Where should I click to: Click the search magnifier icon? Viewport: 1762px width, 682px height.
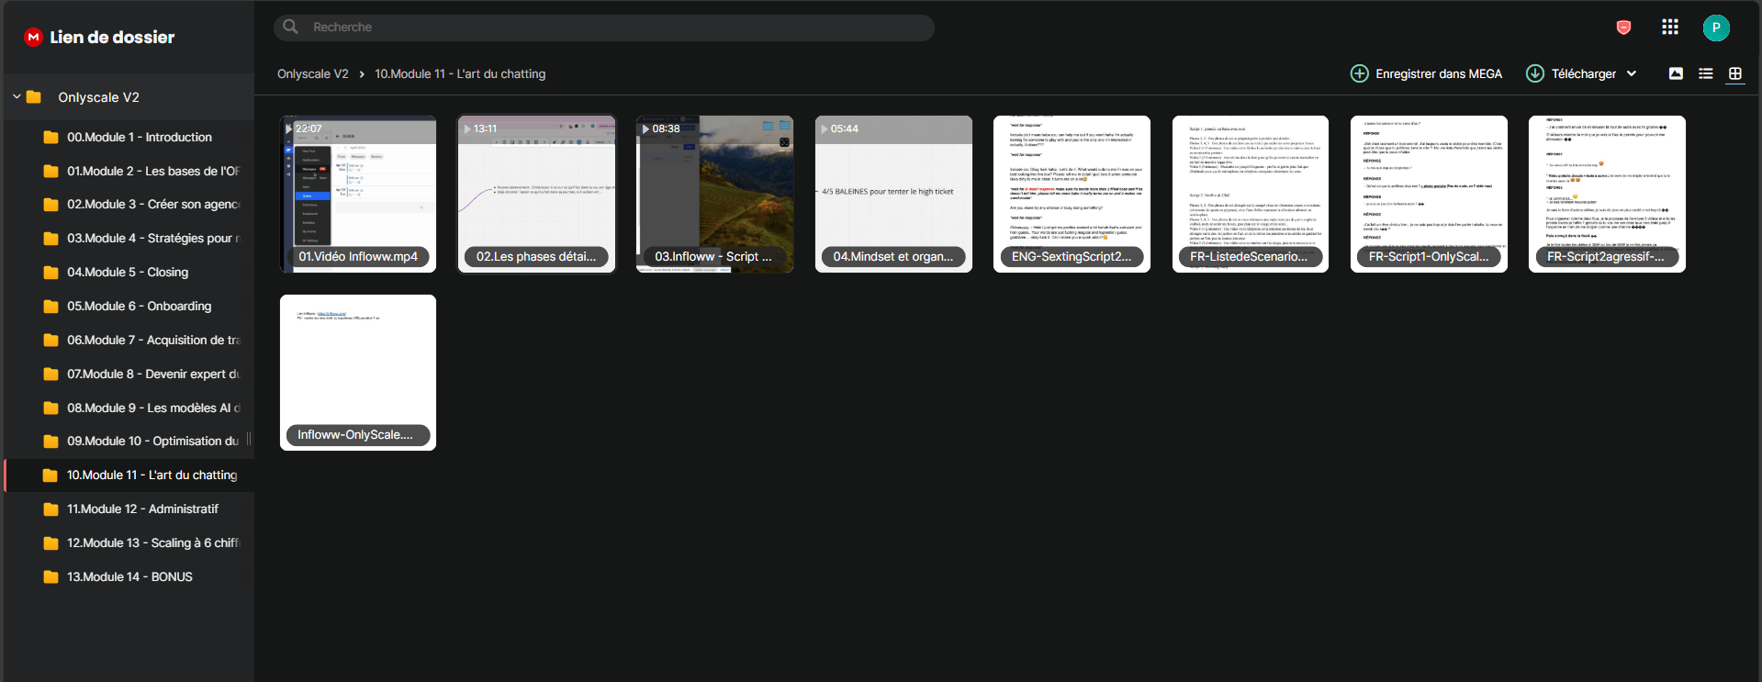point(291,27)
